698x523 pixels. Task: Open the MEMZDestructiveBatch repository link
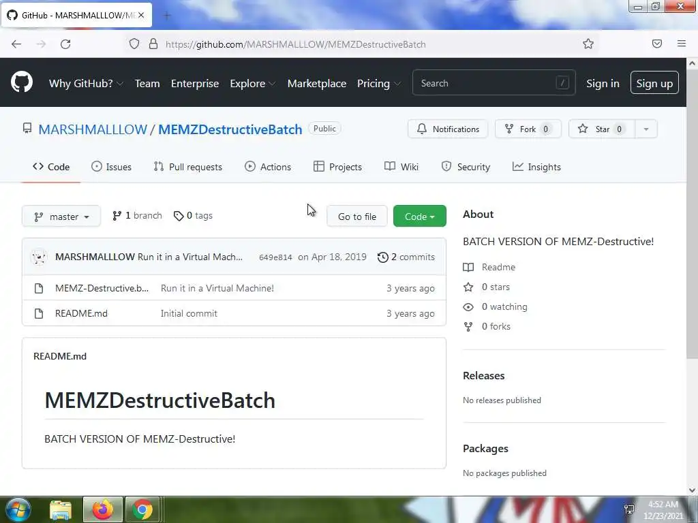click(230, 129)
